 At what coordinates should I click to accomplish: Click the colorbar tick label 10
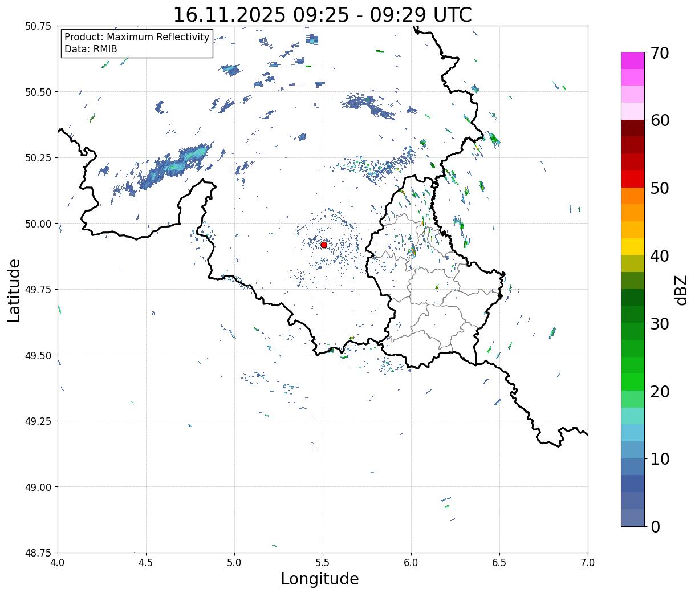click(659, 458)
